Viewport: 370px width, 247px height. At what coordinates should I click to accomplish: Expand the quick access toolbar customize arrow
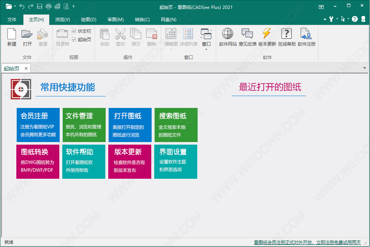pyautogui.click(x=74, y=6)
